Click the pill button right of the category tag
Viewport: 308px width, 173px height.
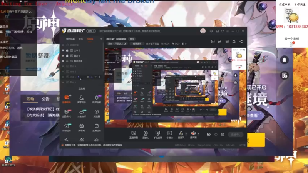137,43
